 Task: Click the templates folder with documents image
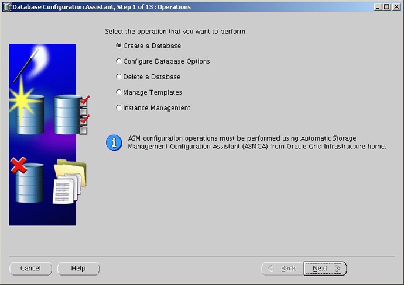[70, 182]
